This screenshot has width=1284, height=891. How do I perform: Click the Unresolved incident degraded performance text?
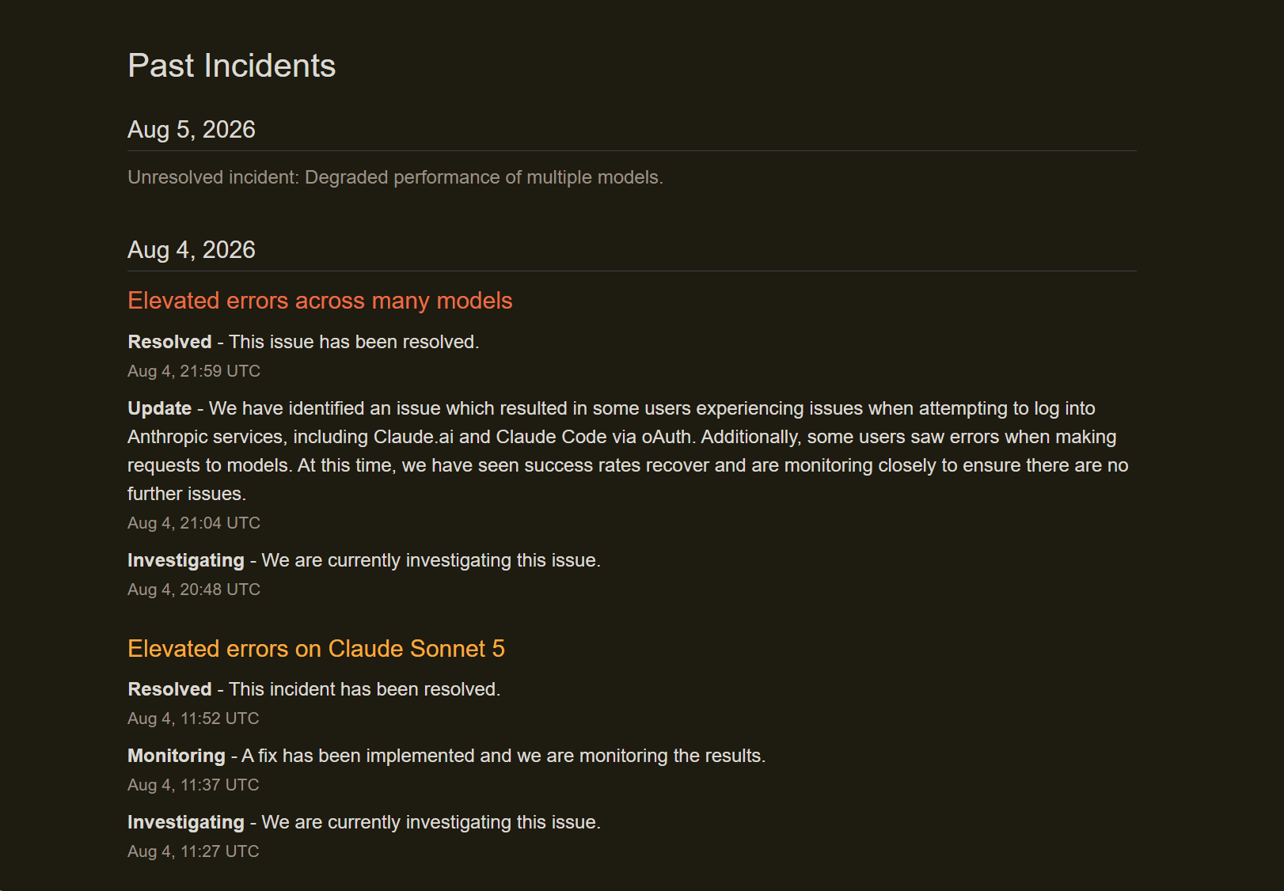pyautogui.click(x=395, y=177)
